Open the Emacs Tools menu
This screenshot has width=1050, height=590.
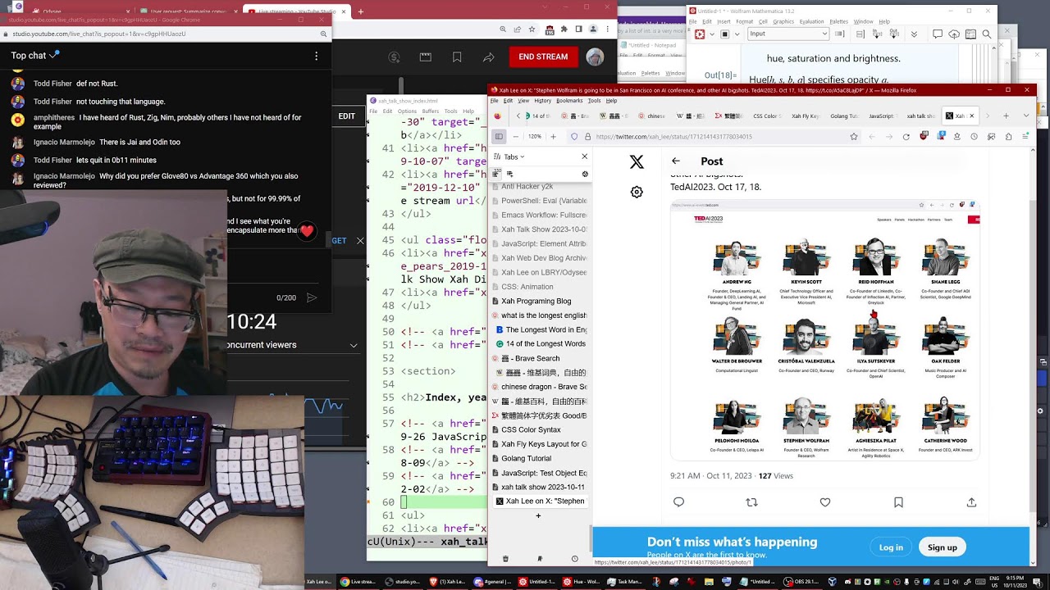(x=450, y=111)
